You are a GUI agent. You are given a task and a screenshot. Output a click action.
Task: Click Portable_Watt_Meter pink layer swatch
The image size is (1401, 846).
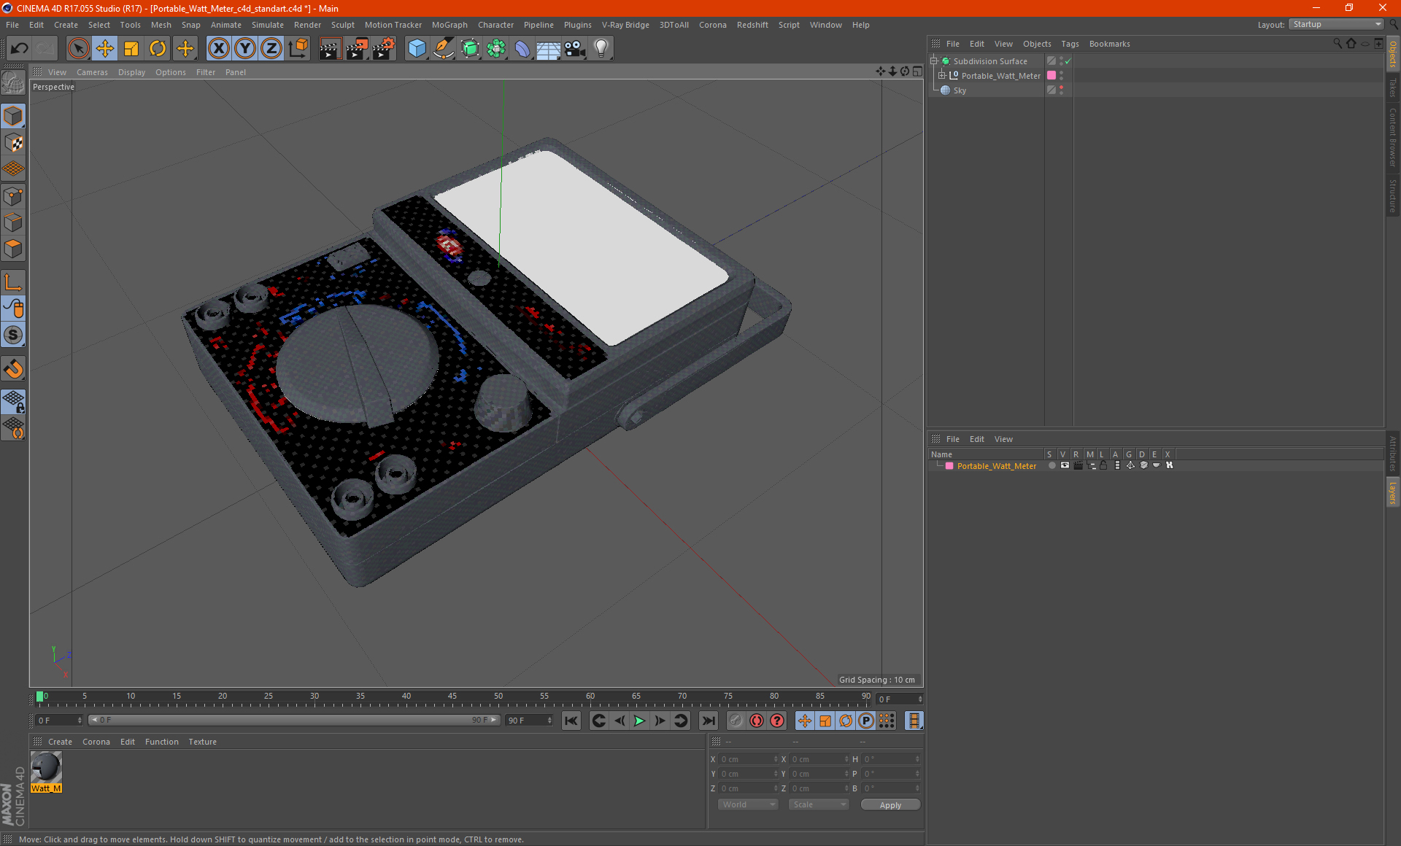click(1051, 75)
